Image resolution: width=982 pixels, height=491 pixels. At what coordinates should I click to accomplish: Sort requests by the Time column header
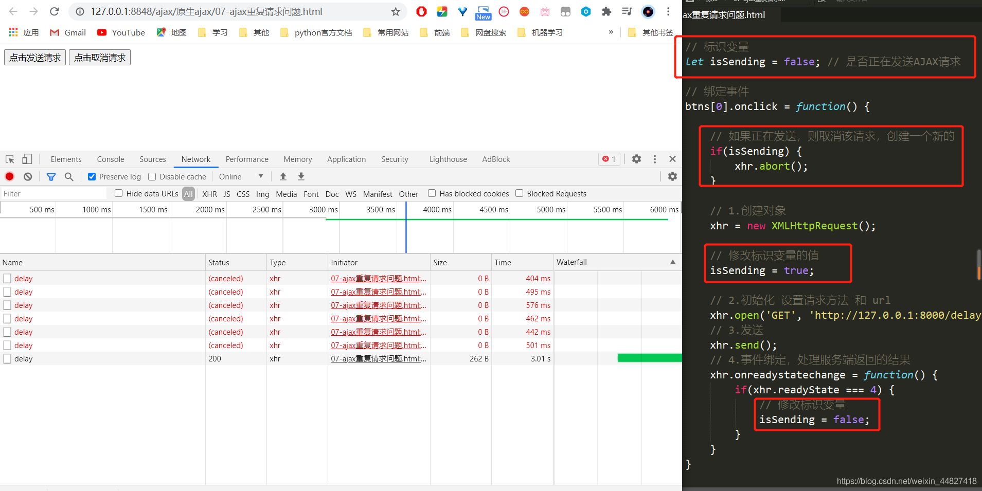(x=523, y=262)
